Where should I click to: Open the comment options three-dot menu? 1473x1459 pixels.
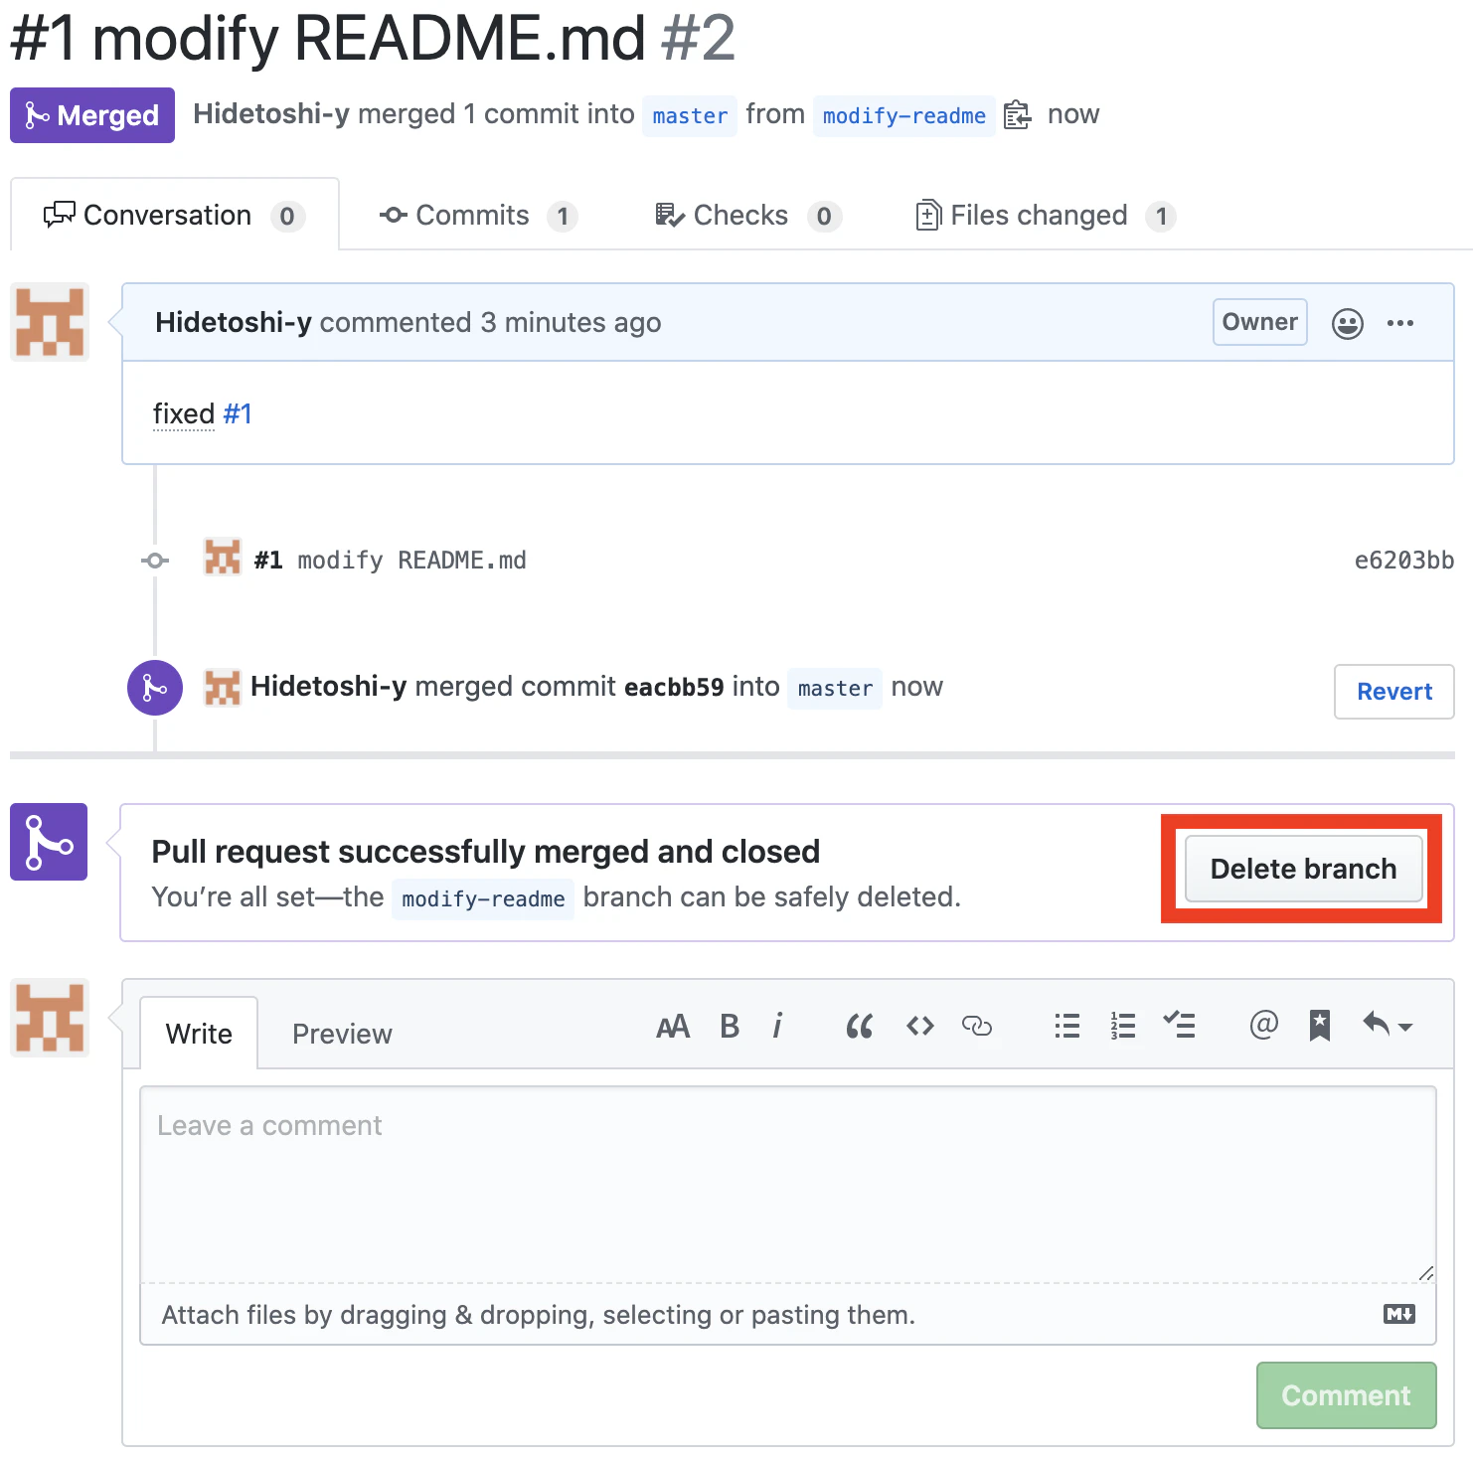click(x=1400, y=323)
